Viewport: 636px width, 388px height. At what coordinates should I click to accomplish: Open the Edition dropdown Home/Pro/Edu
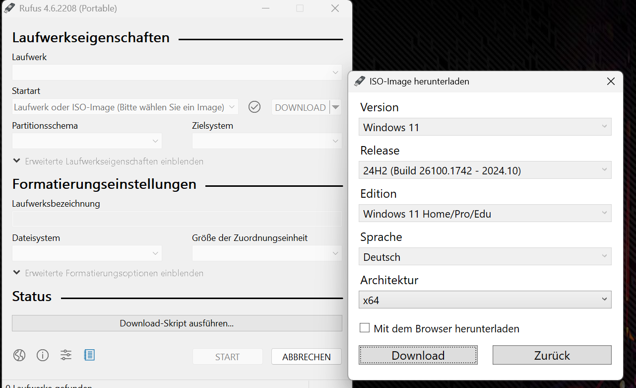click(485, 213)
